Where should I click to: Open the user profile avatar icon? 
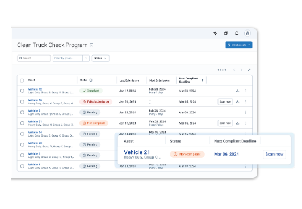point(248,33)
